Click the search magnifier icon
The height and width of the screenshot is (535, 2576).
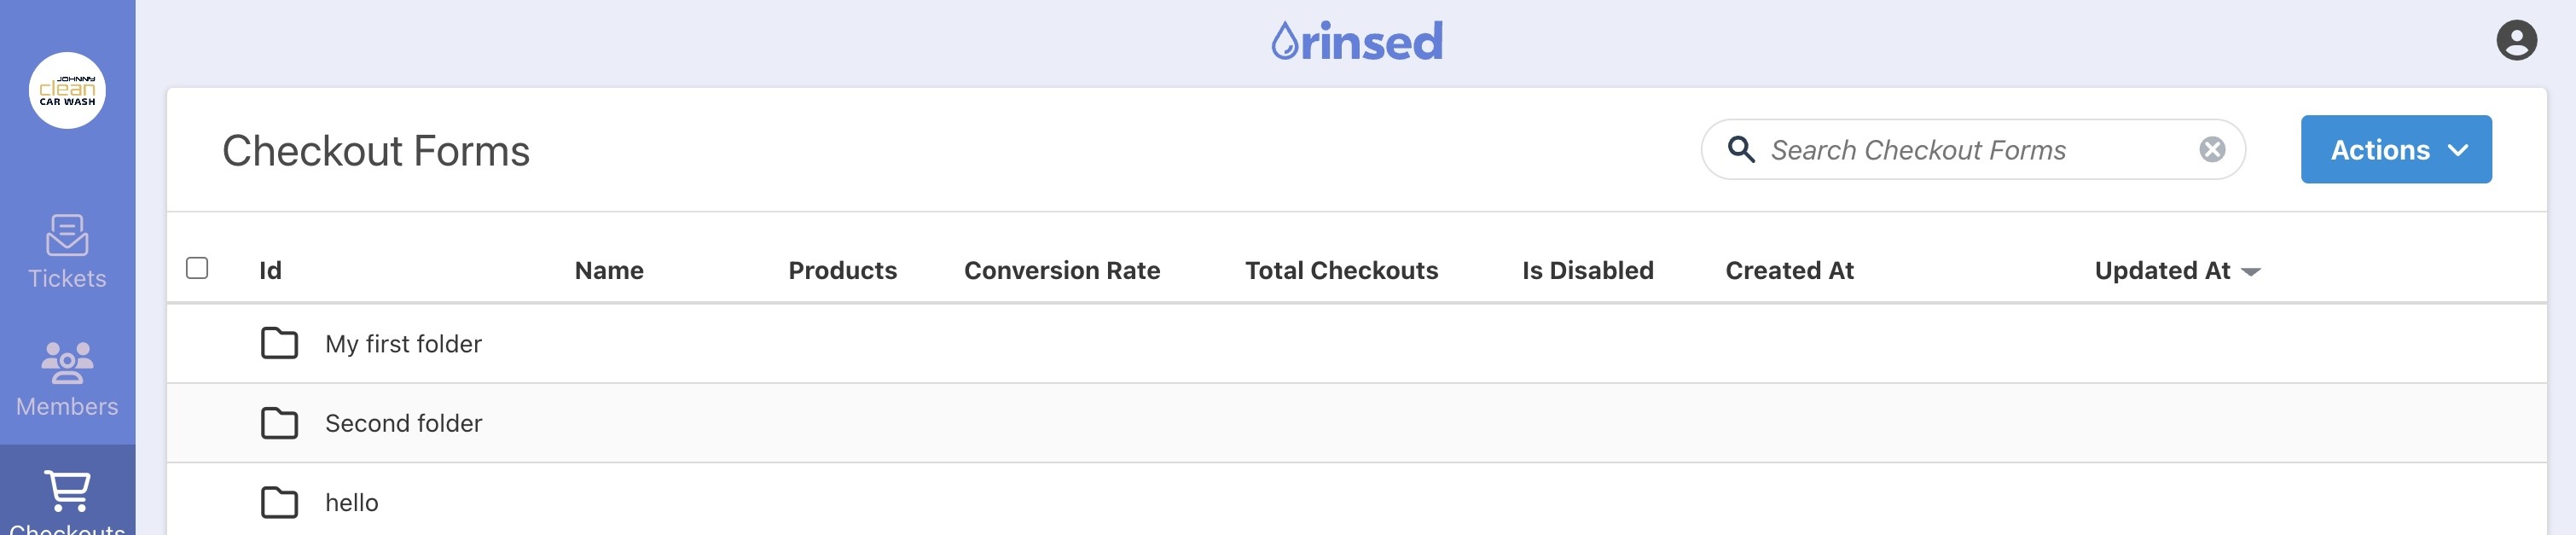click(x=1741, y=150)
